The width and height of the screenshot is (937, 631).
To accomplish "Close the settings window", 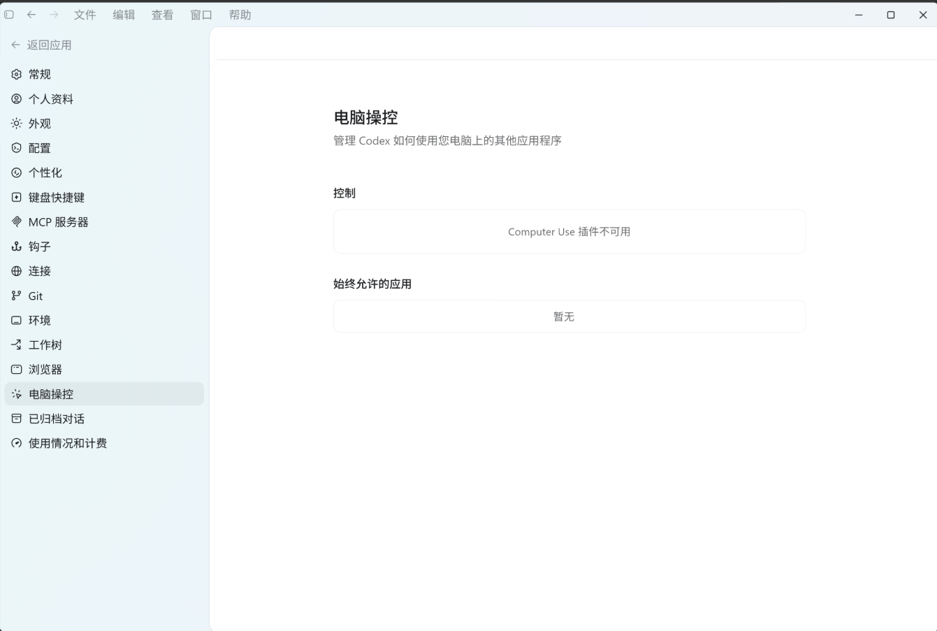I will coord(922,15).
